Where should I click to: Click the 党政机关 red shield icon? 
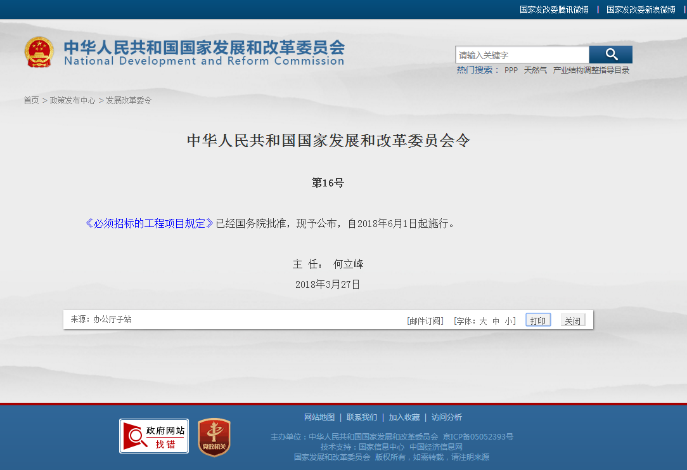pos(214,437)
